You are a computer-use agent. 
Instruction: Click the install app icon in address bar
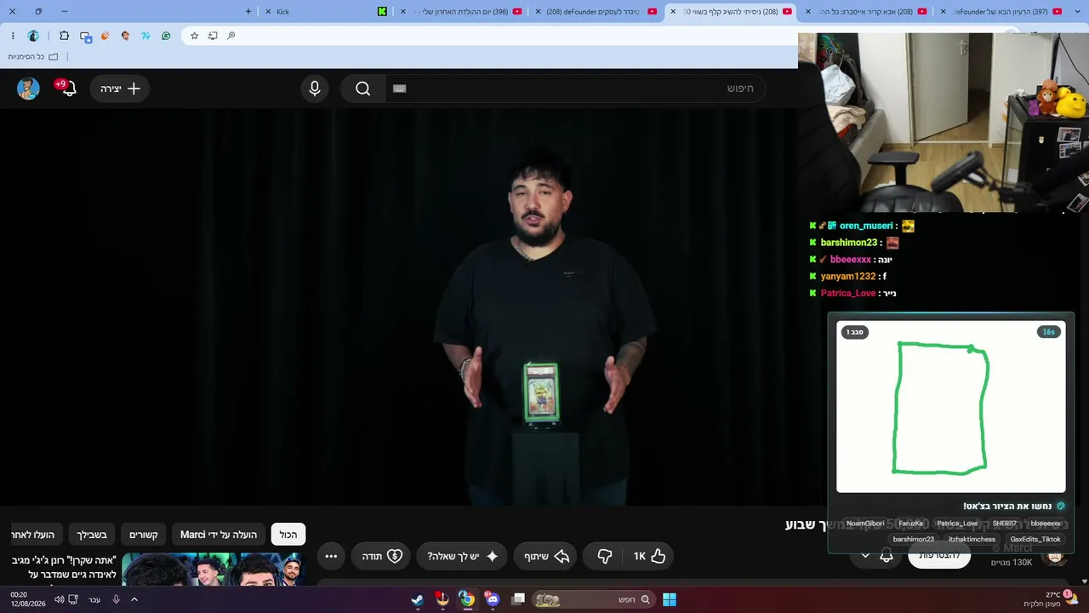click(213, 36)
